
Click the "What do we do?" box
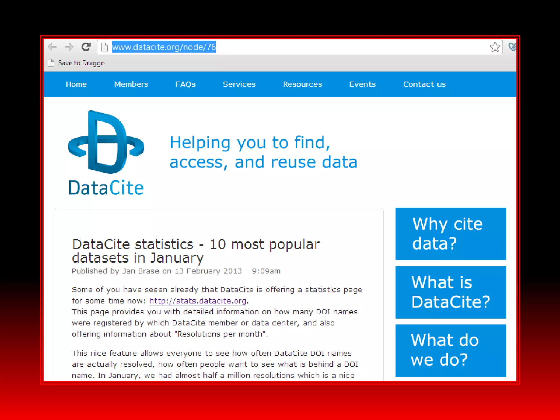pyautogui.click(x=451, y=350)
